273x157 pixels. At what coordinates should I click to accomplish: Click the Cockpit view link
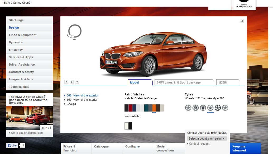[71, 104]
